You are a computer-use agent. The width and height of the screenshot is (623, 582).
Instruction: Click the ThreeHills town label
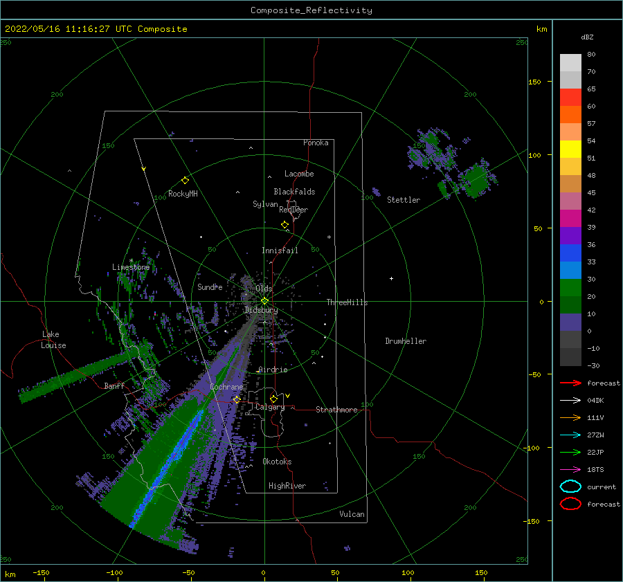point(347,302)
